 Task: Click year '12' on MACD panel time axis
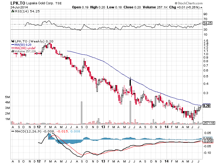pos(39,161)
